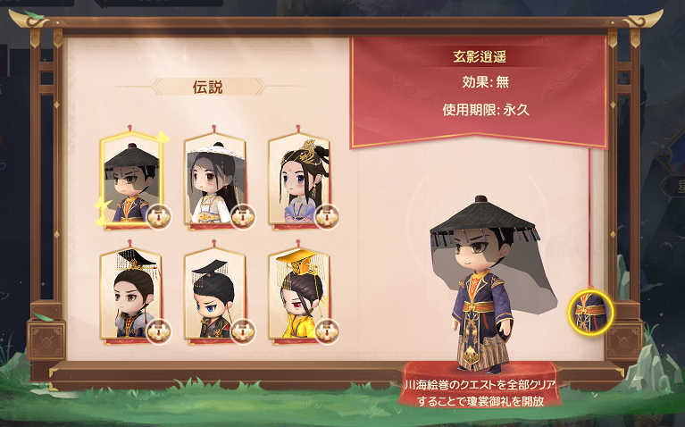Click the lock icon on white veil costume

[x=243, y=216]
